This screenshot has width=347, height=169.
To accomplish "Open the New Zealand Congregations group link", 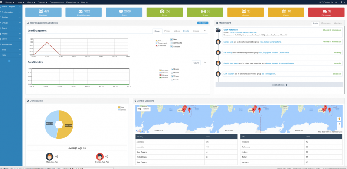I will point(270,42).
